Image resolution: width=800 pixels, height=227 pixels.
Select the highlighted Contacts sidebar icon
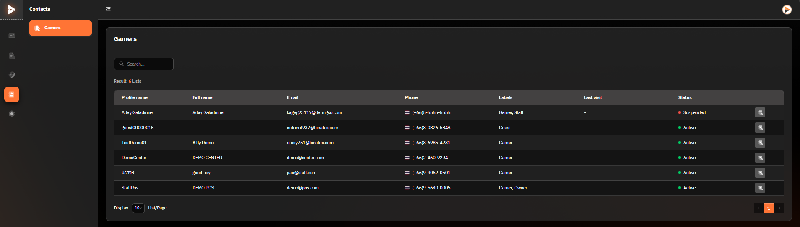click(12, 94)
